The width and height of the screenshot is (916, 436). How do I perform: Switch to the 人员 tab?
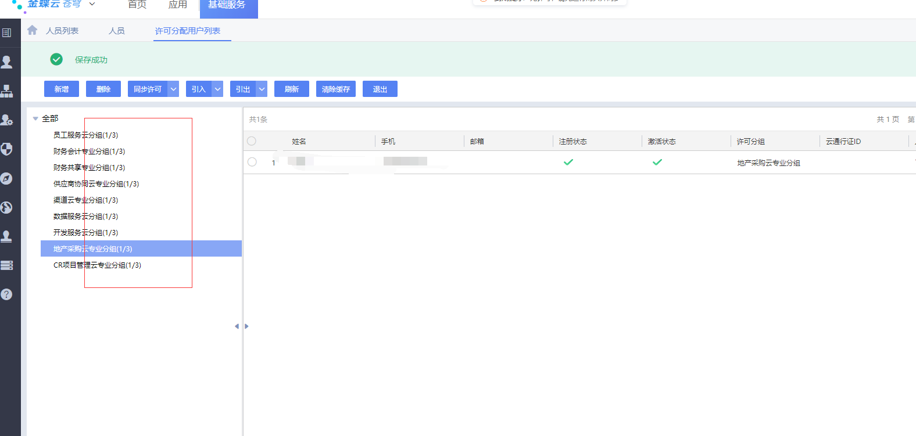pos(117,31)
